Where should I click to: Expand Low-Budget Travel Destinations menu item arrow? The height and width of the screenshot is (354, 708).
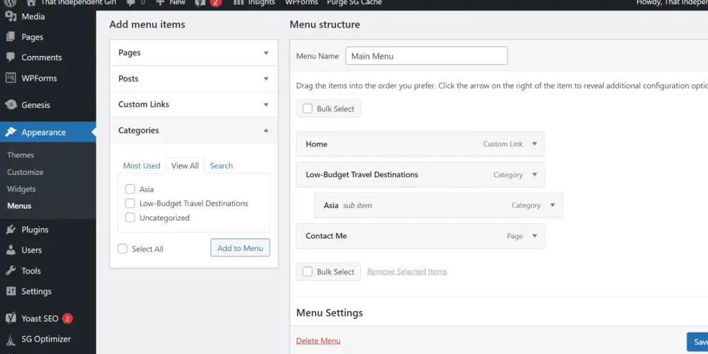pos(534,175)
